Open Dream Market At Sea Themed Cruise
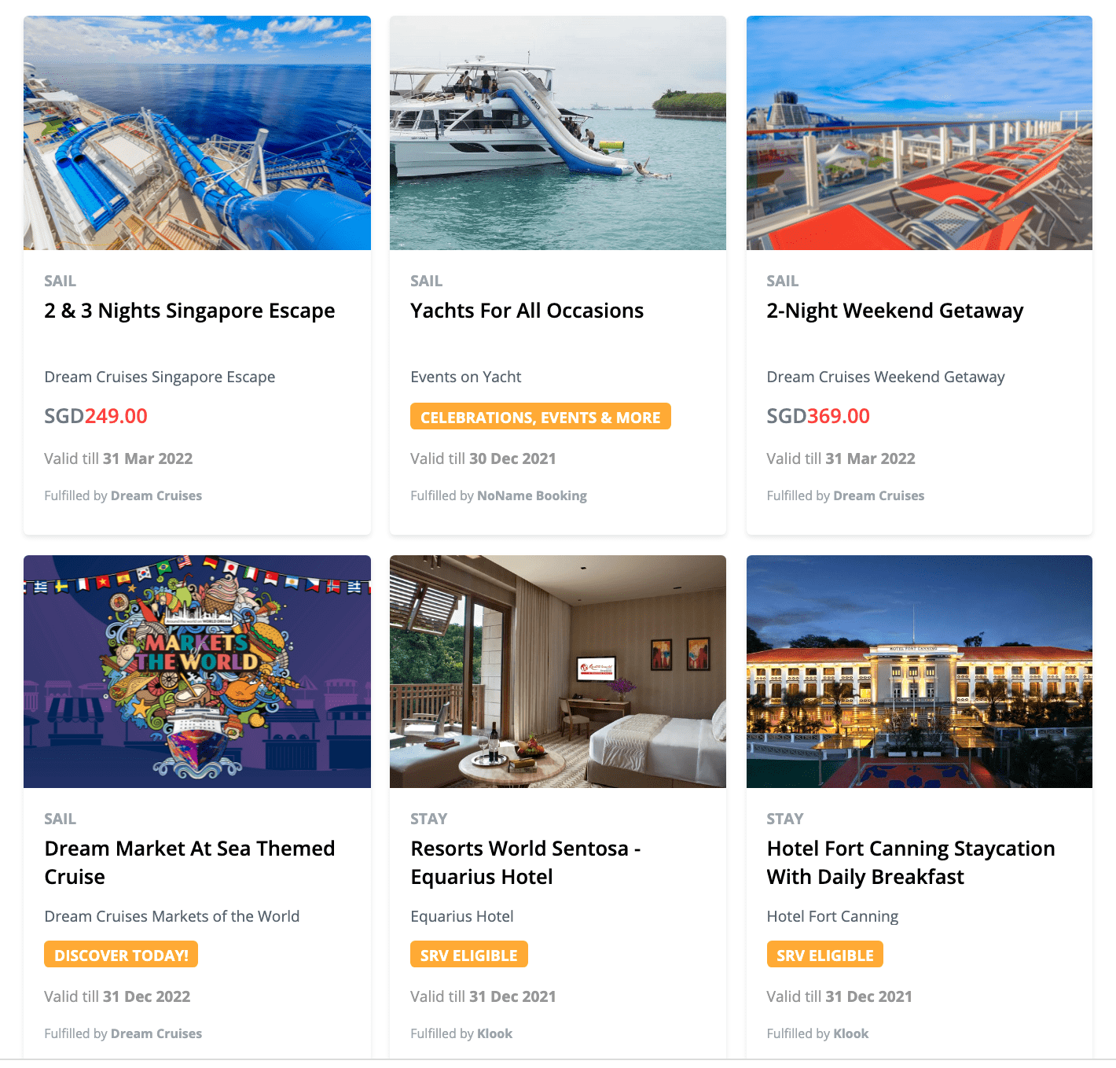The image size is (1116, 1068). 189,863
